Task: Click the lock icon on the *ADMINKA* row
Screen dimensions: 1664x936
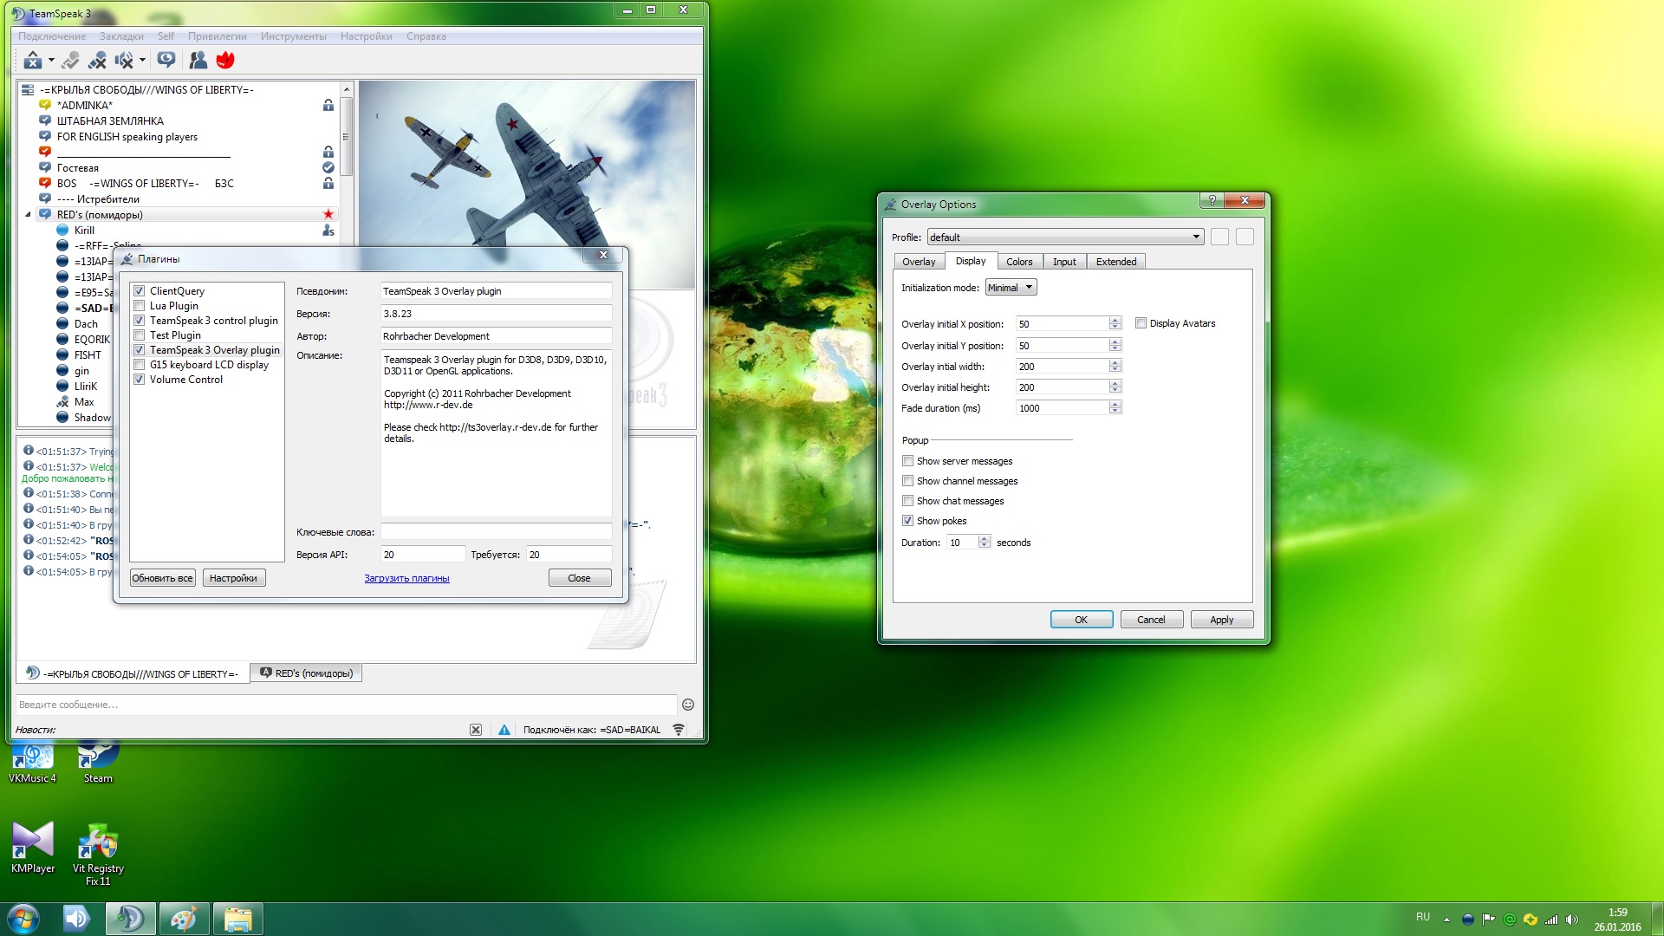Action: 328,105
